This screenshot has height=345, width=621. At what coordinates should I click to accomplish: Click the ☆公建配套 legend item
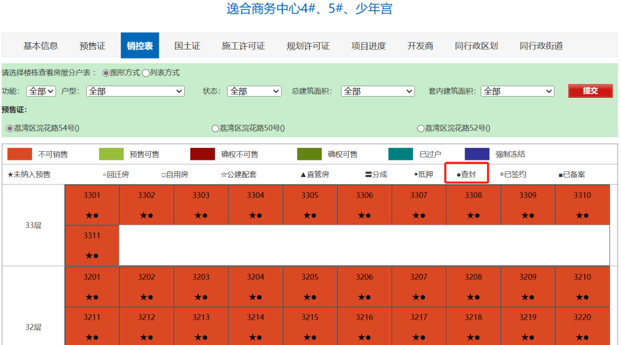[x=239, y=175]
